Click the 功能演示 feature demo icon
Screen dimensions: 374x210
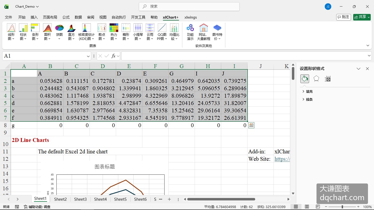click(190, 32)
